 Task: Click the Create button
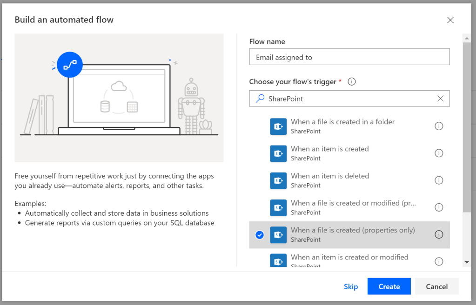pos(389,286)
